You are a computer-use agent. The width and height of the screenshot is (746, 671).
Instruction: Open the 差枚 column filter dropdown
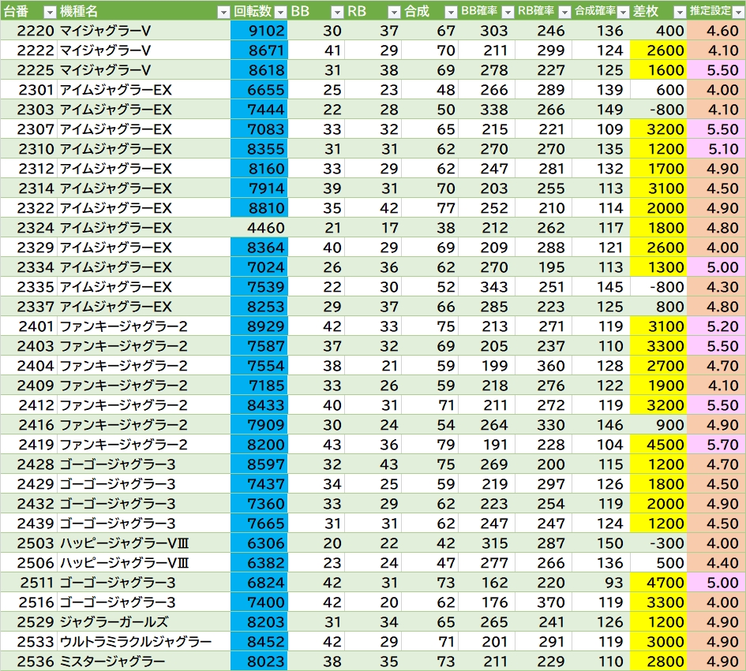pos(680,12)
